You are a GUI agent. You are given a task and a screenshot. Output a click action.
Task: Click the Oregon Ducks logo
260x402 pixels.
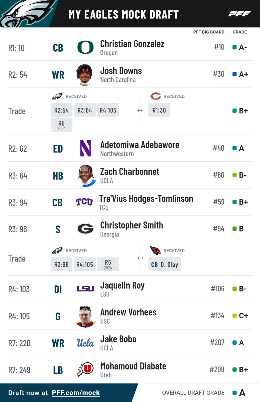(85, 48)
